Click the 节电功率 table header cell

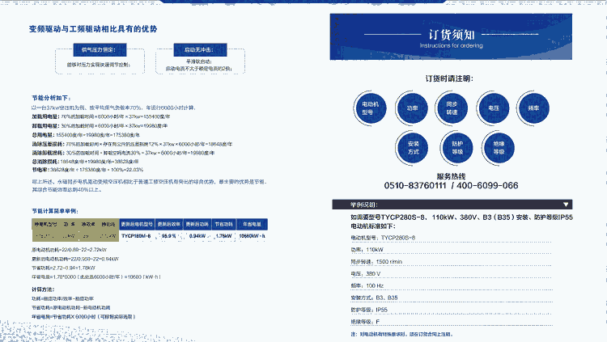point(223,222)
